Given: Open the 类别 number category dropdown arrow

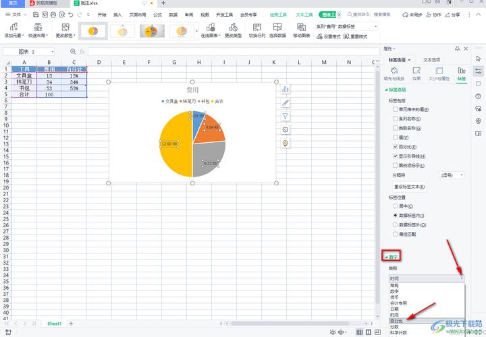Looking at the screenshot, I should 462,278.
